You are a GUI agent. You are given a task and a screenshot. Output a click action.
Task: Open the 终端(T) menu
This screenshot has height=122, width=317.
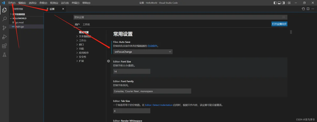click(76, 3)
